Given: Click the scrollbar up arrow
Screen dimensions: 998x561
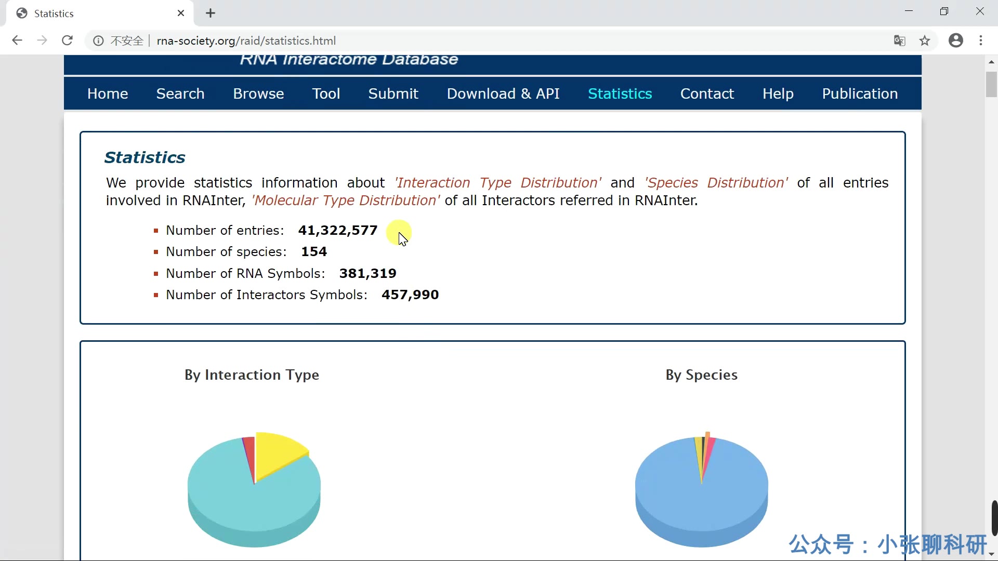Looking at the screenshot, I should point(991,61).
